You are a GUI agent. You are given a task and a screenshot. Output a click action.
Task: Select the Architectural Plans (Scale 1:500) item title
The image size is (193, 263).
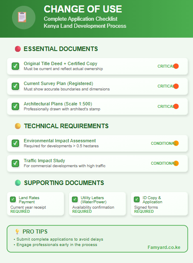click(x=58, y=104)
